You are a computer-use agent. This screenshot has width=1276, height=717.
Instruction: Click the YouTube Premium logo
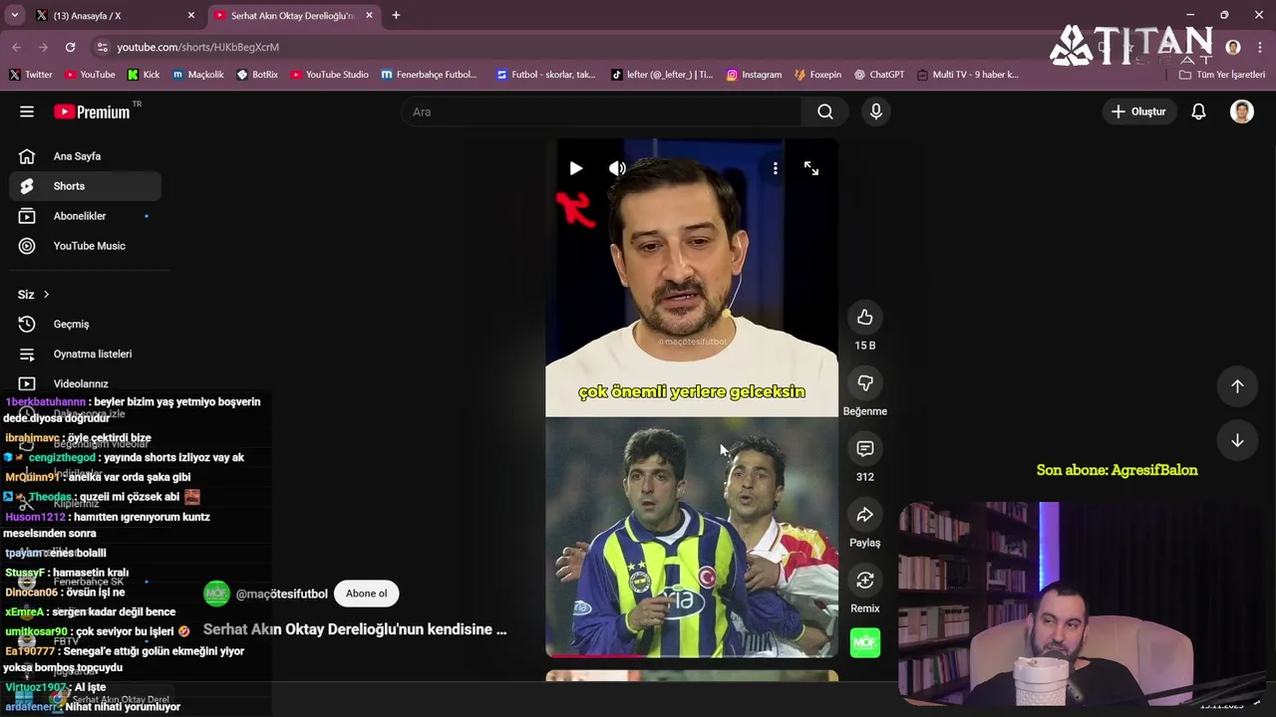point(92,112)
